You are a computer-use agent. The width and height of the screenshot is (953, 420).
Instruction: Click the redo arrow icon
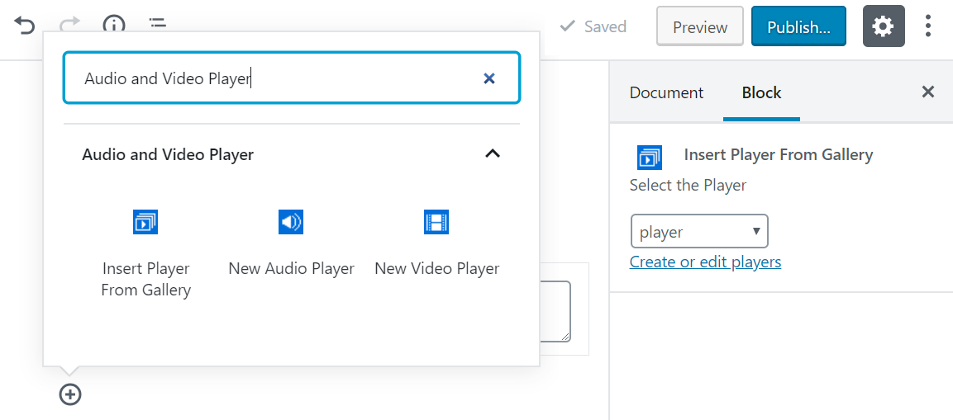tap(70, 24)
